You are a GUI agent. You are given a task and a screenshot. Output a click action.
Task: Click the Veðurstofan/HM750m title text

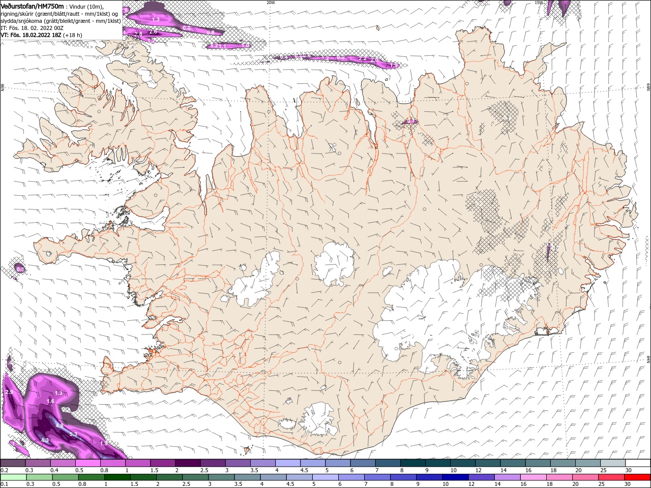(x=33, y=6)
